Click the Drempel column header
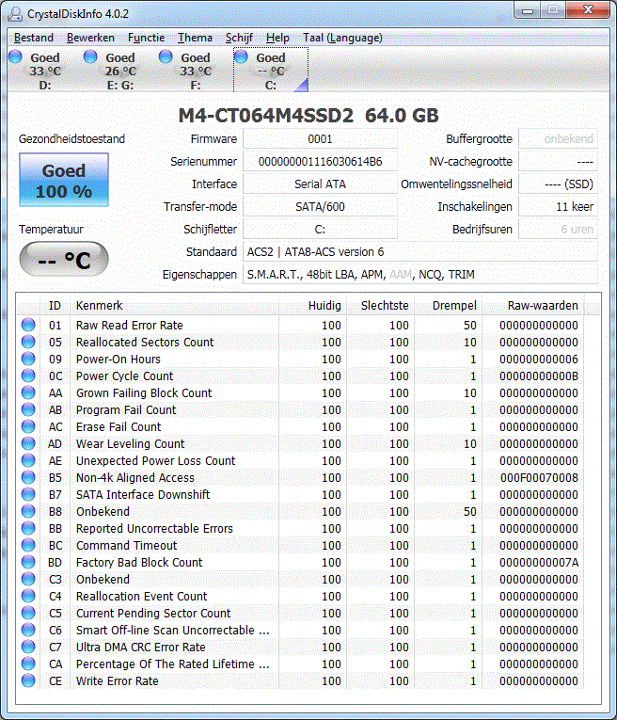 click(x=449, y=305)
